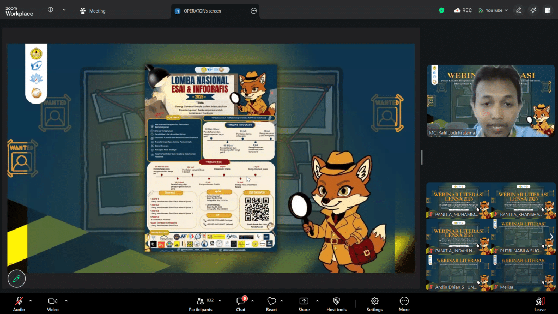Image resolution: width=558 pixels, height=314 pixels.
Task: Select the Meeting tab
Action: pyautogui.click(x=93, y=11)
